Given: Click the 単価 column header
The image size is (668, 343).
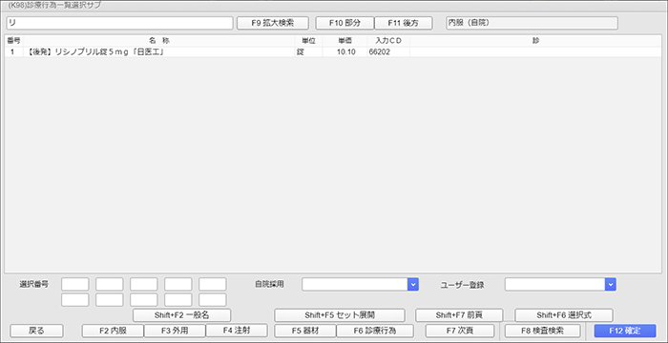Looking at the screenshot, I should 344,41.
